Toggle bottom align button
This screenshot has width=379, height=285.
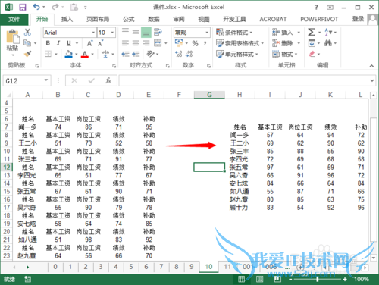(x=146, y=33)
